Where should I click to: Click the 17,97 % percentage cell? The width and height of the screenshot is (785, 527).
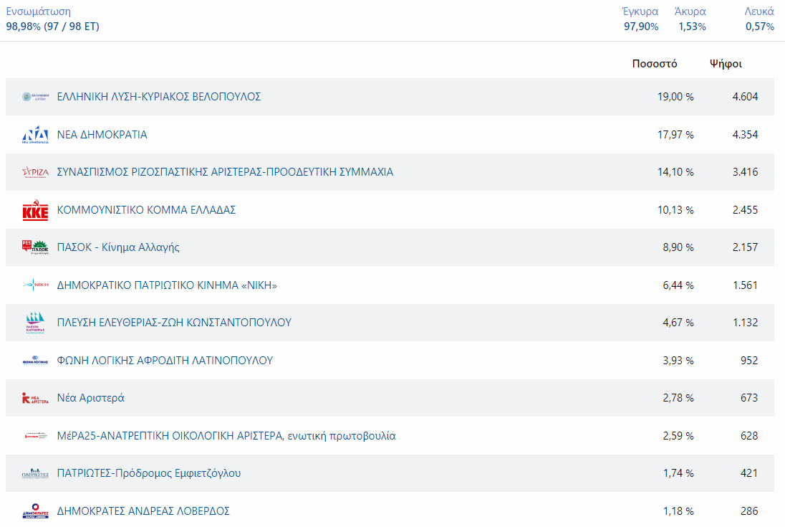click(x=675, y=135)
